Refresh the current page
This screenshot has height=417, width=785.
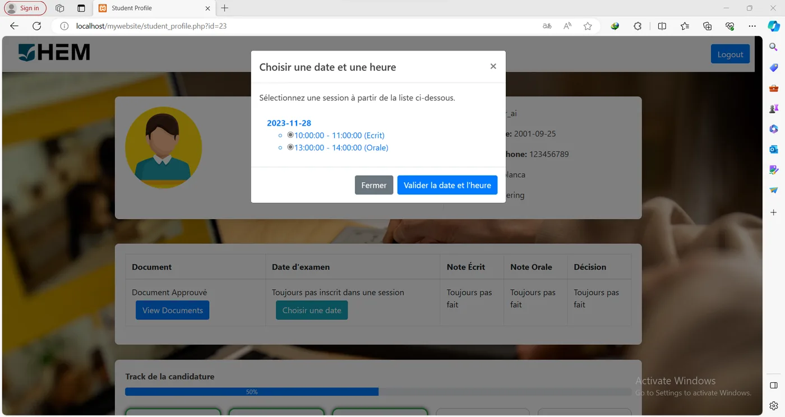tap(37, 26)
